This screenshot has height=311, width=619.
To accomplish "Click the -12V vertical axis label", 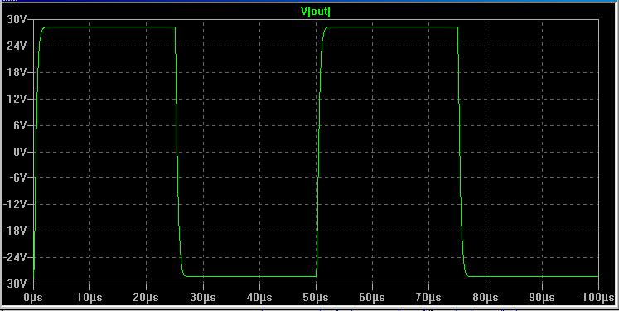I will [14, 204].
